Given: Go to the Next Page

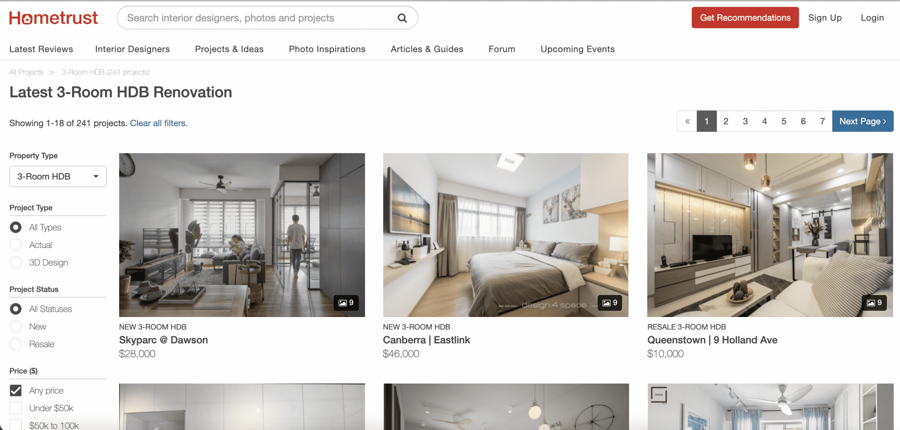Looking at the screenshot, I should tap(862, 121).
